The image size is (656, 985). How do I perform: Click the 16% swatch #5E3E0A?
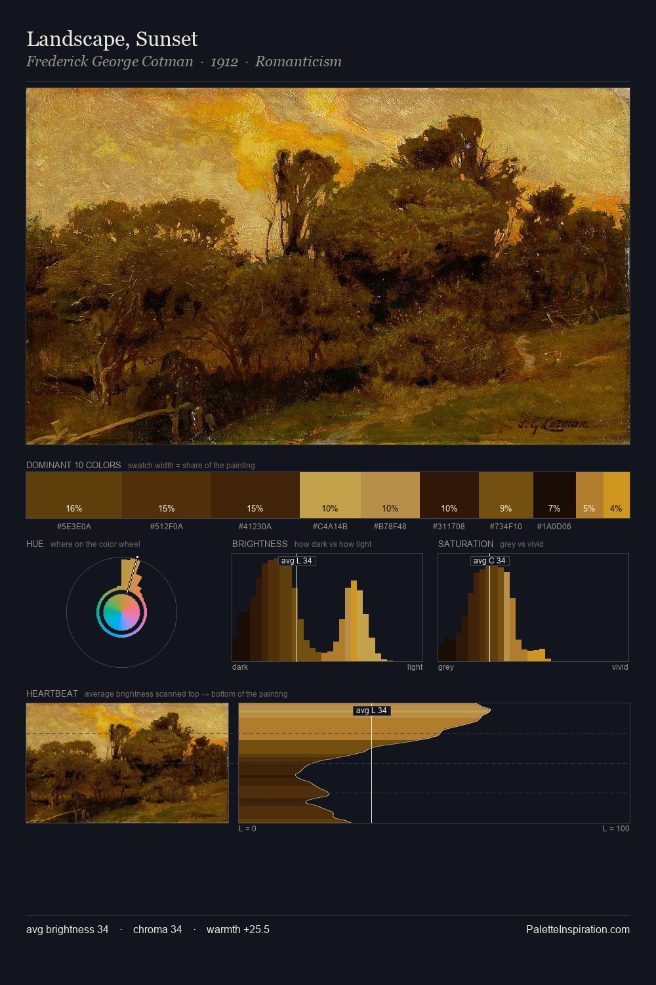[x=74, y=495]
